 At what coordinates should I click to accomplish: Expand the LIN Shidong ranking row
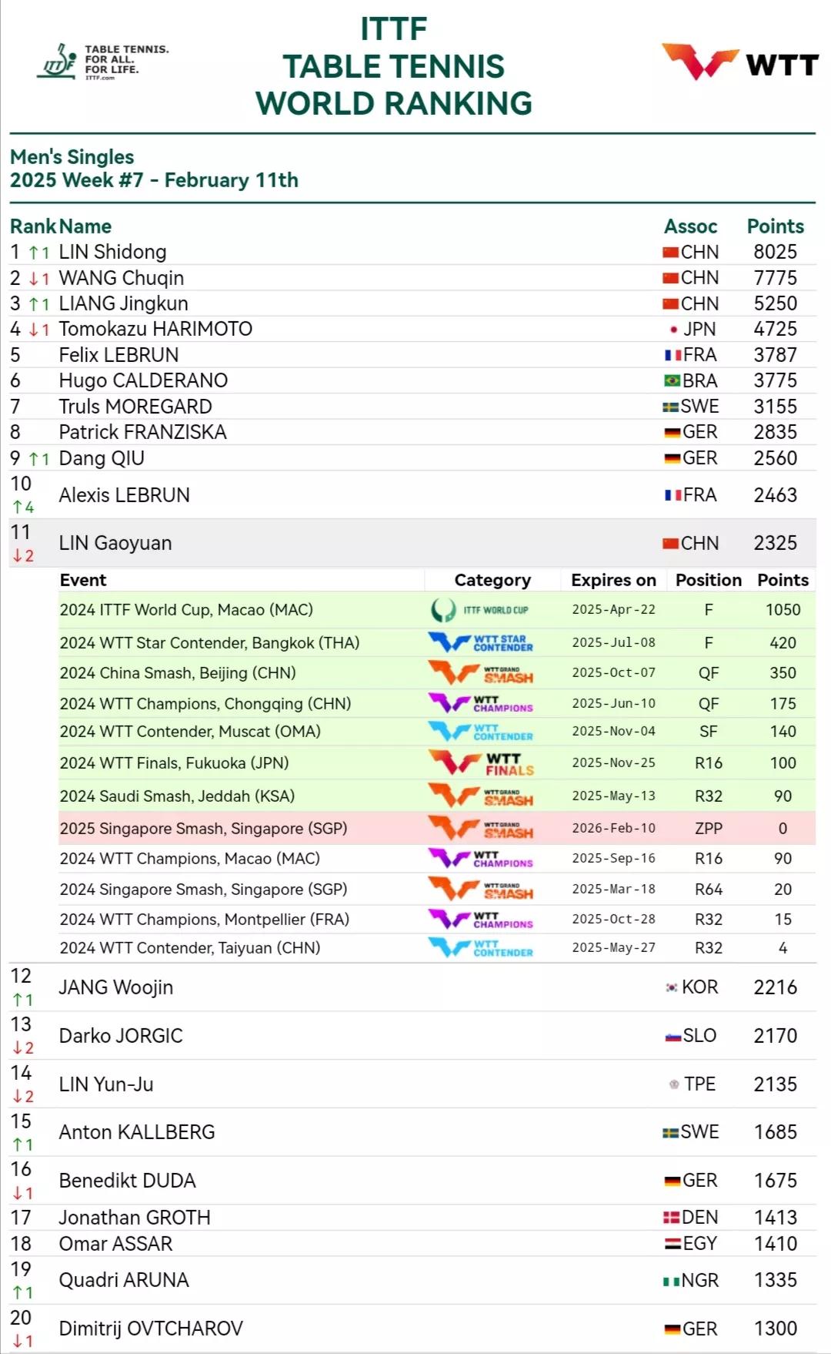[x=412, y=252]
